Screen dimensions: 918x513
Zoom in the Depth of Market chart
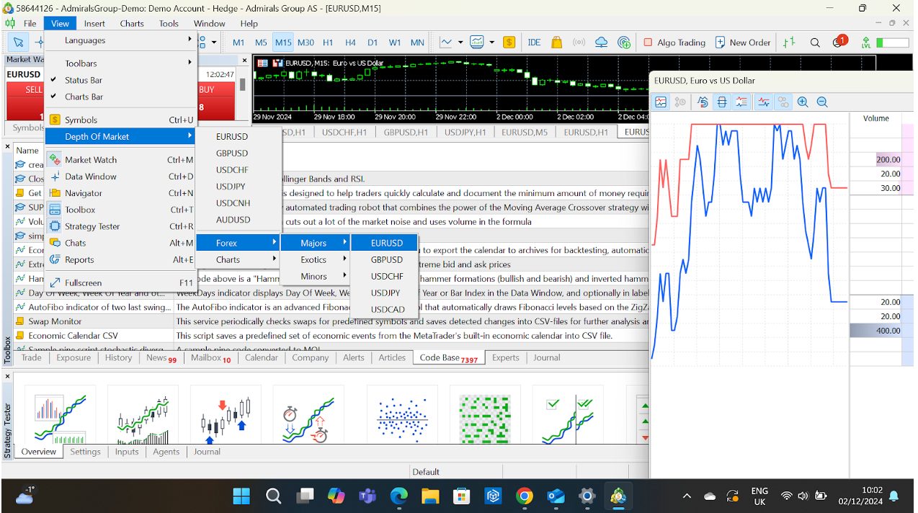click(x=803, y=102)
